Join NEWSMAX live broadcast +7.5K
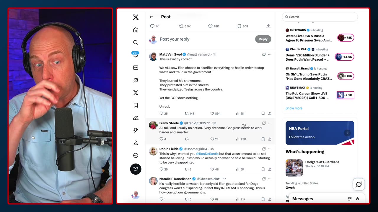Screen dimensions: 378x212 [345, 95]
